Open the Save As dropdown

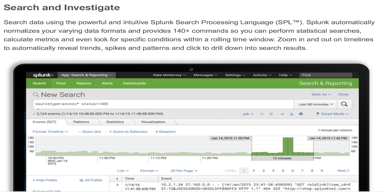point(321,94)
